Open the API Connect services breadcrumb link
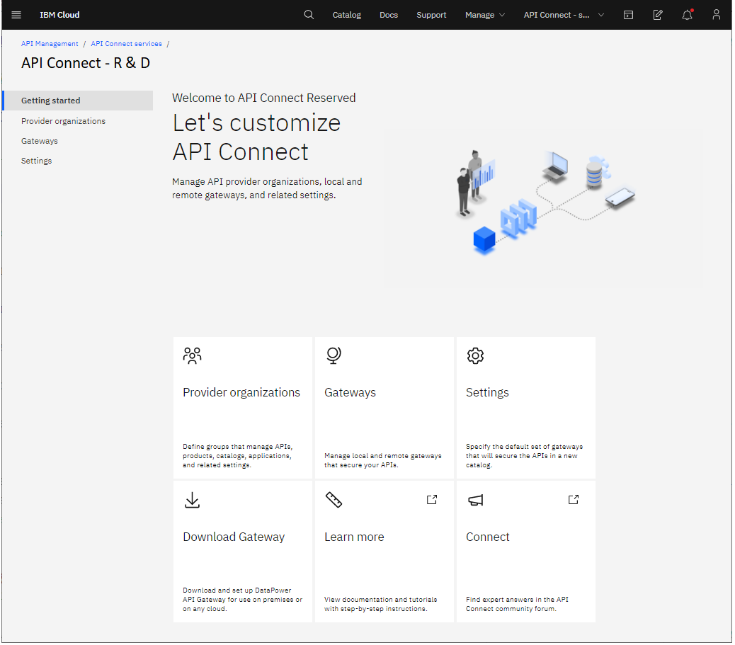The height and width of the screenshot is (645, 735). click(x=126, y=43)
